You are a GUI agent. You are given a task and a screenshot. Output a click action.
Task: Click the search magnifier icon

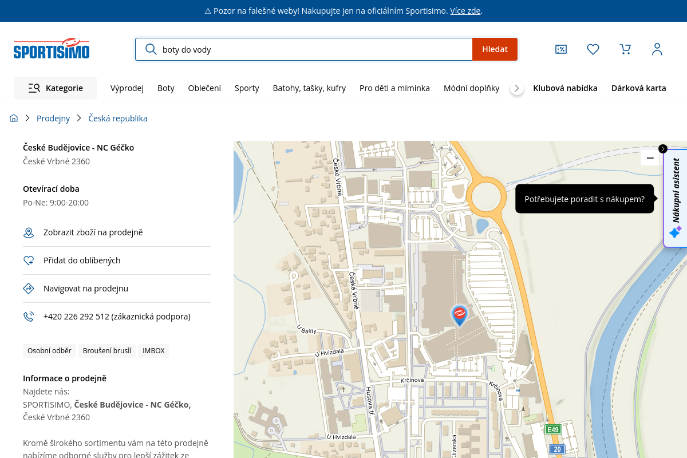pos(151,49)
